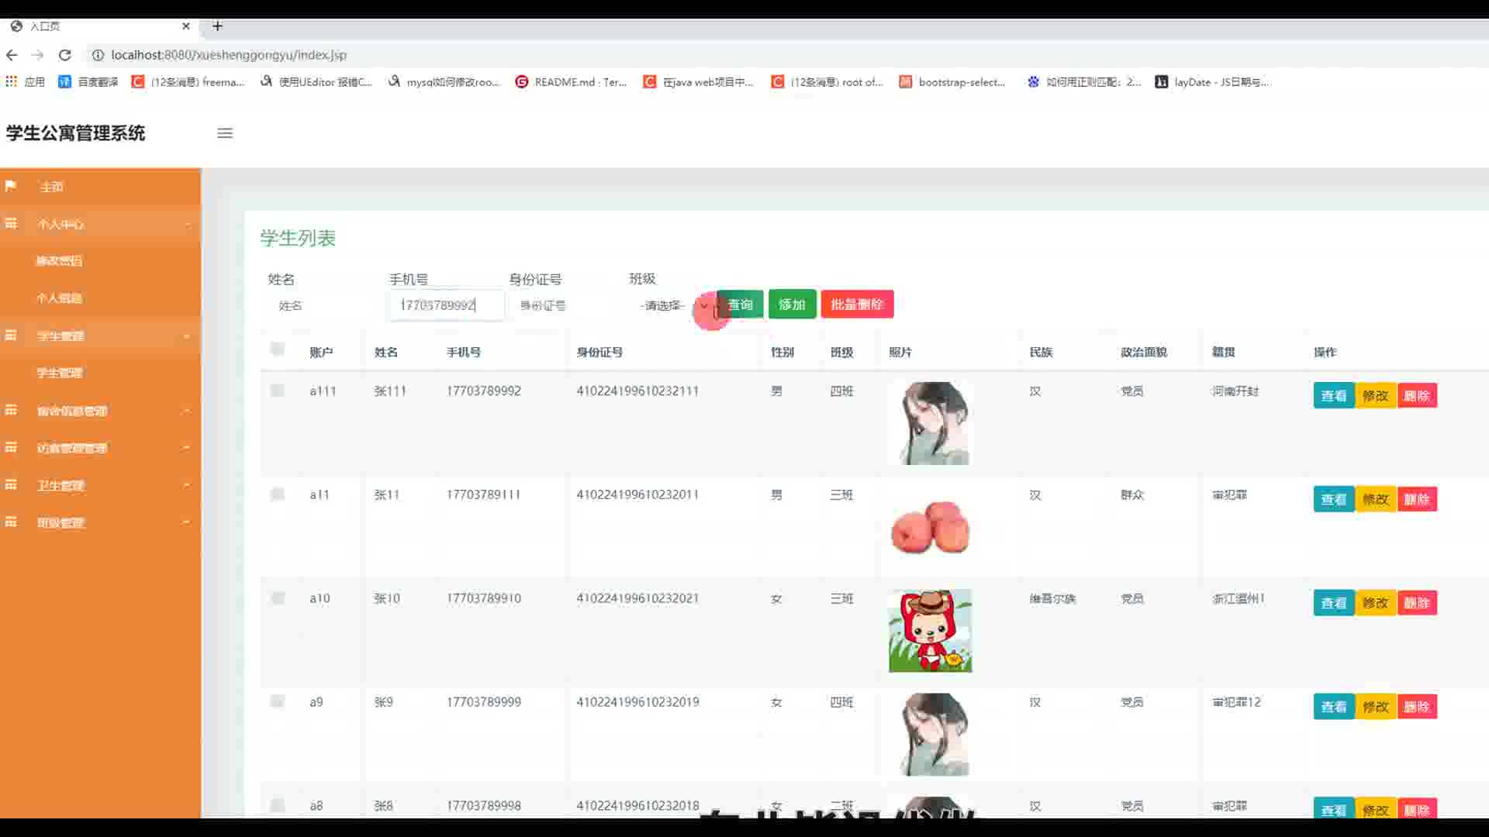Click the 修改 button for student 张11

click(1375, 500)
